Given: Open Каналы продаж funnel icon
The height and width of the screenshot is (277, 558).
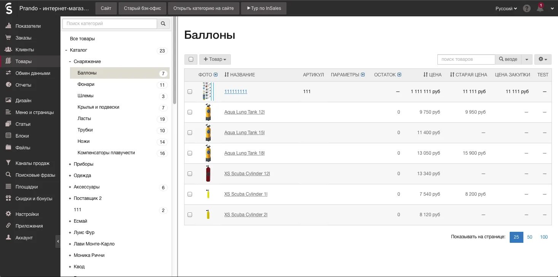Looking at the screenshot, I should pos(8,163).
